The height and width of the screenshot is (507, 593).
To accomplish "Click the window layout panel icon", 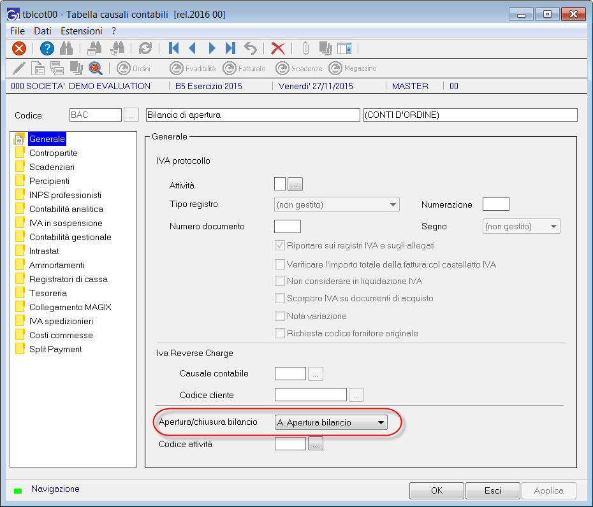I will [344, 48].
